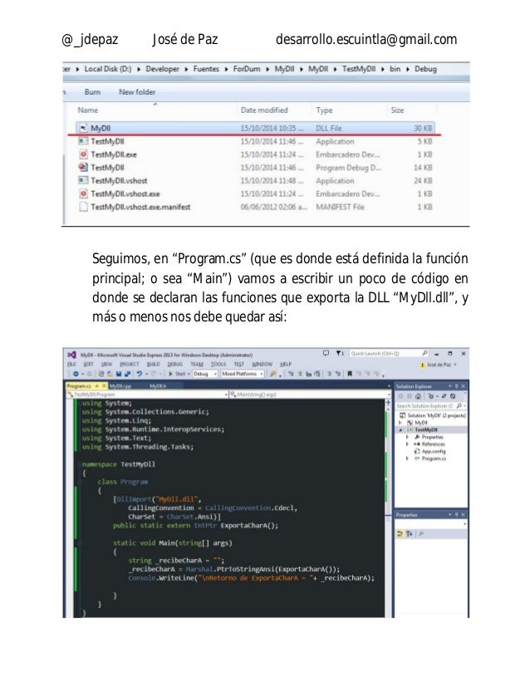
Task: Click the Fuentes breadcrumb in address bar
Action: [206, 69]
